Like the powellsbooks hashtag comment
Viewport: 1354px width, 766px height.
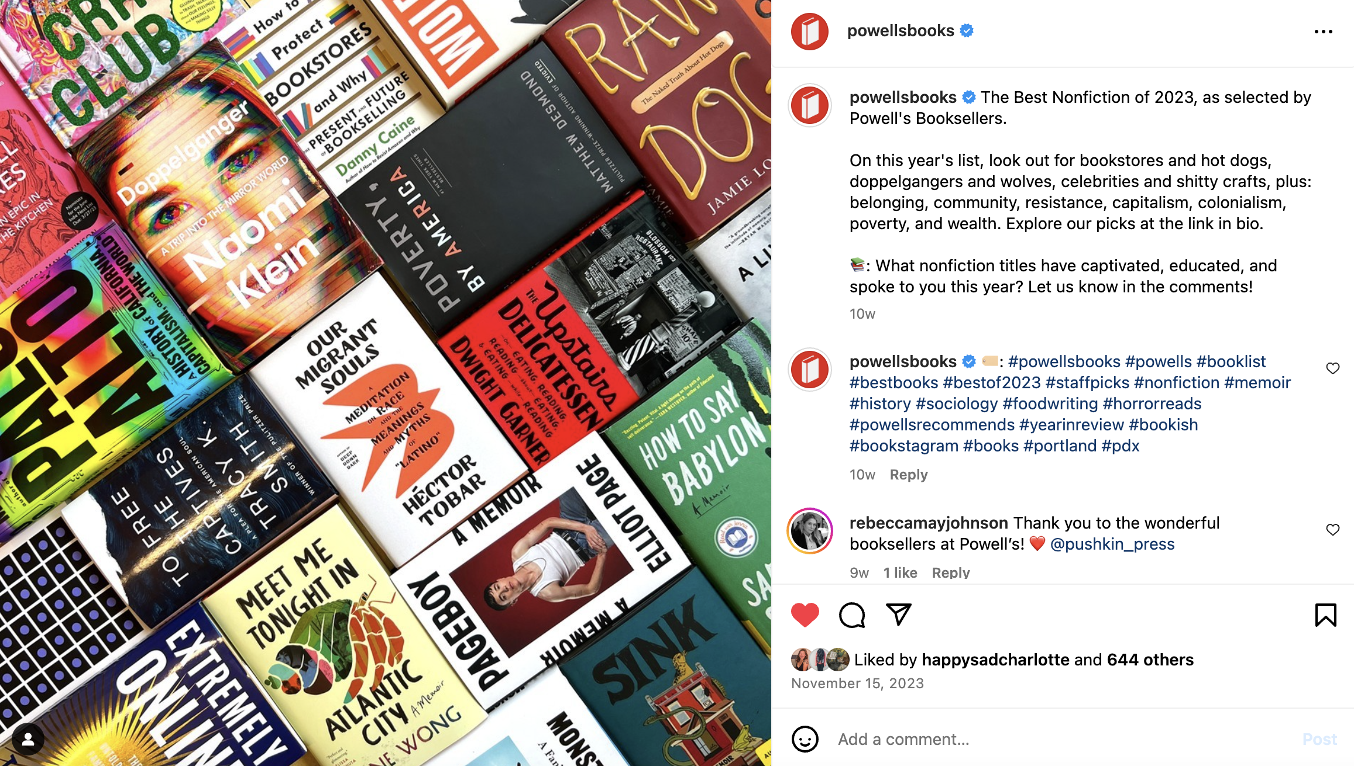1332,368
